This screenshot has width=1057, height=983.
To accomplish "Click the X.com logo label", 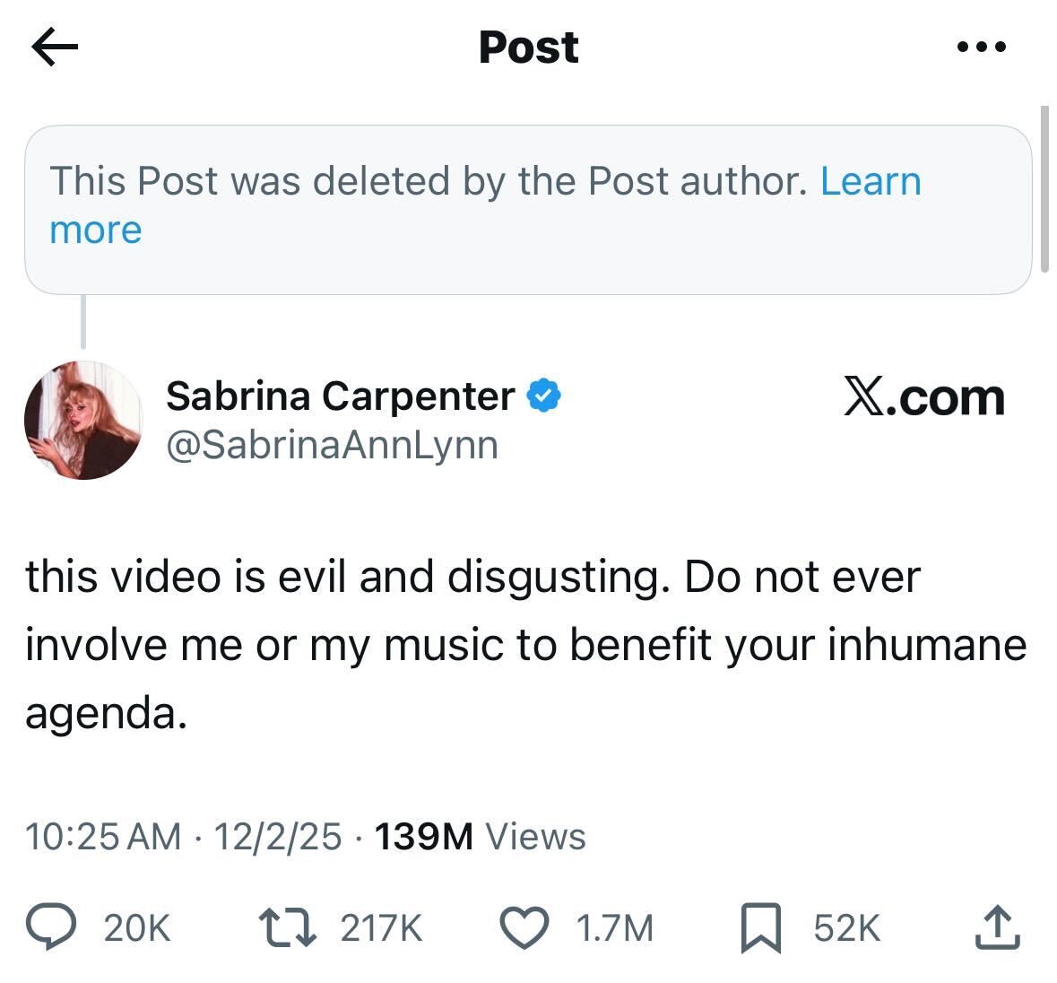I will coord(923,397).
